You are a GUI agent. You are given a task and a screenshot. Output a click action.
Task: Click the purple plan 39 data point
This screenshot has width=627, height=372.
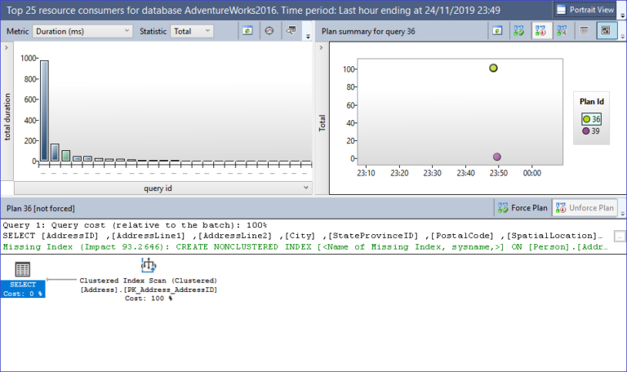(x=496, y=157)
